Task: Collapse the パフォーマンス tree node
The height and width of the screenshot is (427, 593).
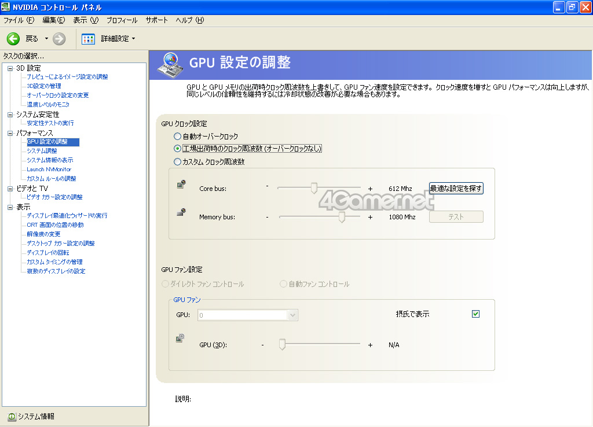Action: coord(10,134)
